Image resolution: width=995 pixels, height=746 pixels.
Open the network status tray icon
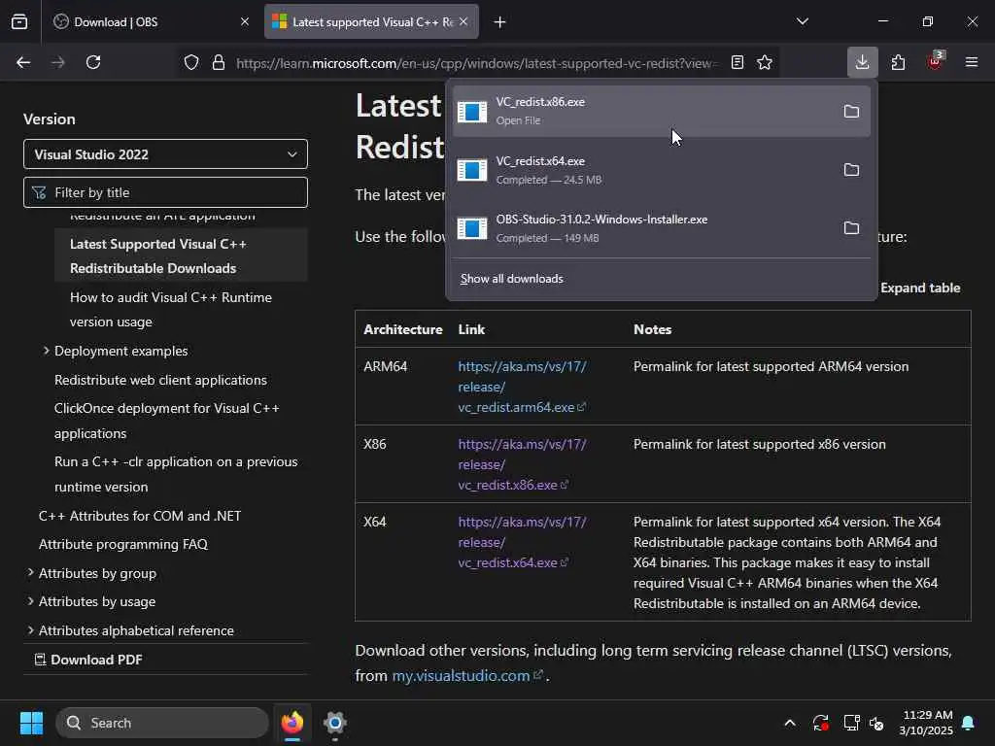pyautogui.click(x=851, y=723)
